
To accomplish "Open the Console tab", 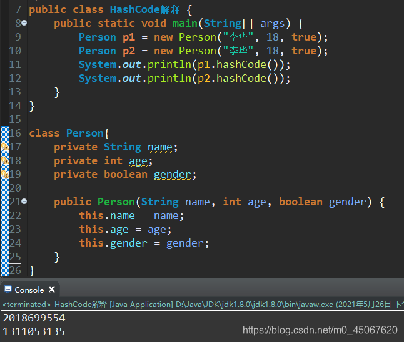I will tap(29, 290).
